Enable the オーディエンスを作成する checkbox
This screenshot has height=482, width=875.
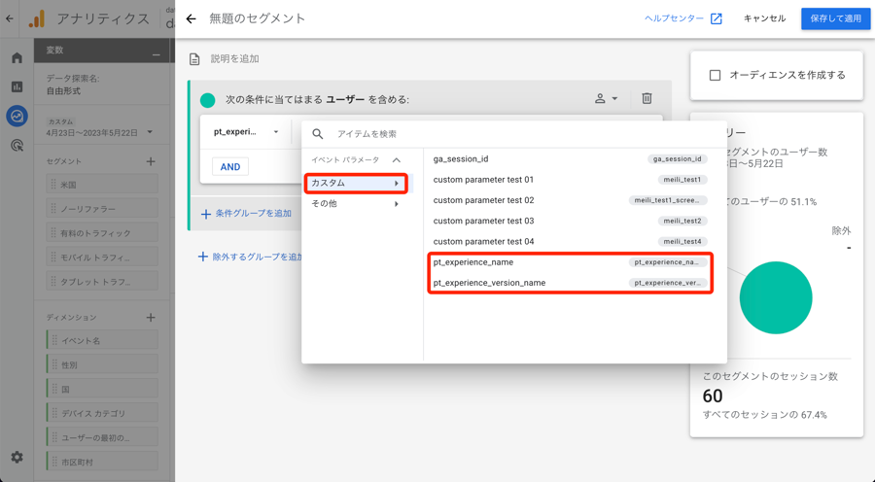point(715,75)
